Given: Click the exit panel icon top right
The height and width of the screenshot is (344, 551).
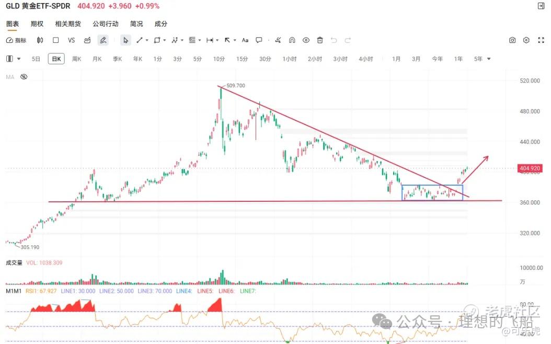Looking at the screenshot, I should pos(541,6).
